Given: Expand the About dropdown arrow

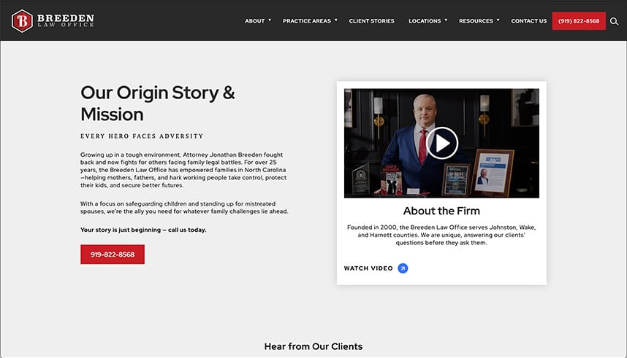Looking at the screenshot, I should coord(270,20).
